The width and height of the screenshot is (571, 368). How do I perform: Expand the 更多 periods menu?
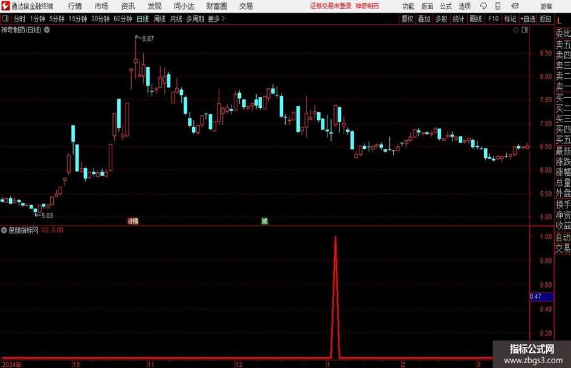click(x=216, y=19)
